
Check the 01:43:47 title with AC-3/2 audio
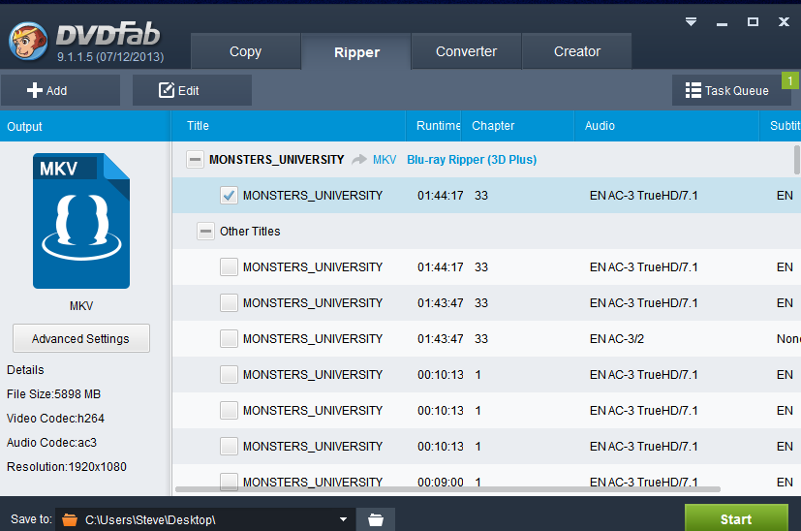[229, 339]
